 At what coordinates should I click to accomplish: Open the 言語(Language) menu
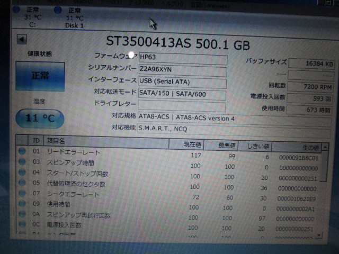pos(209,5)
